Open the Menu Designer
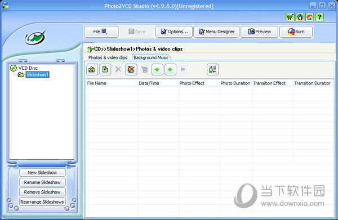The image size is (338, 220). [216, 32]
